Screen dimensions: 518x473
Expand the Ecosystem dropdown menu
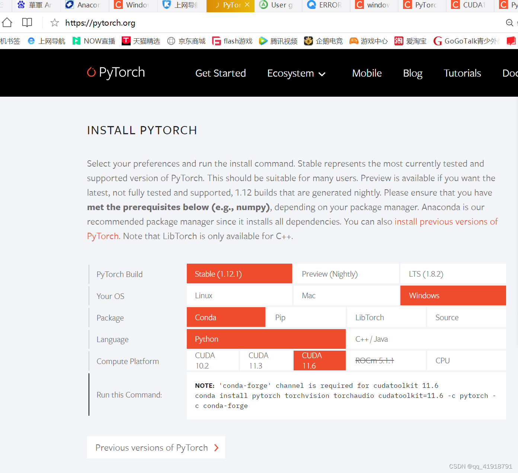coord(297,73)
